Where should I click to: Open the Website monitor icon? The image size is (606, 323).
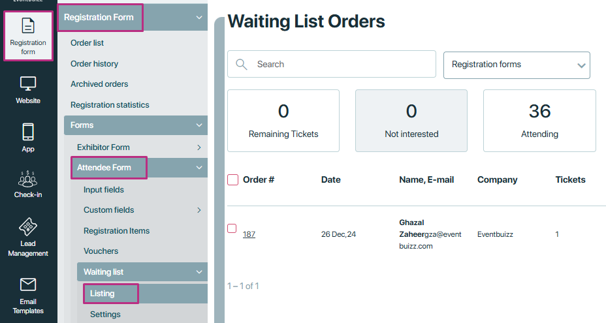point(28,84)
